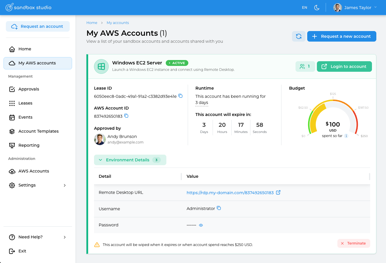Toggle dark mode with moon icon
This screenshot has width=386, height=263.
(317, 8)
